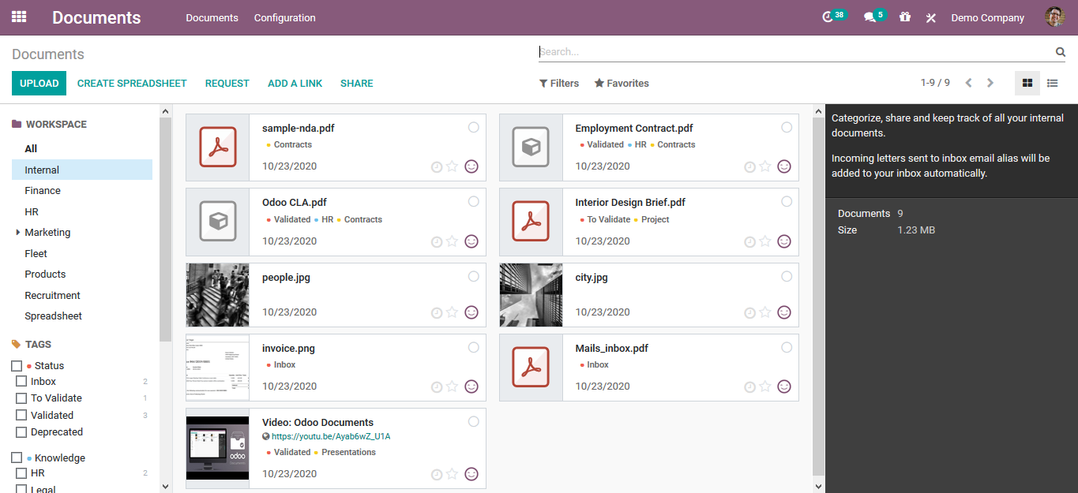Click the Upload button
Image resolution: width=1078 pixels, height=493 pixels.
(x=39, y=83)
